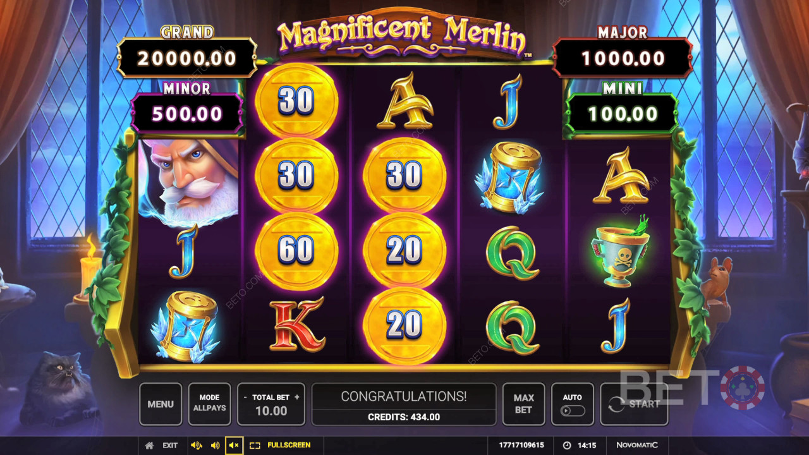Mute sound with the crossed speaker icon

point(233,446)
